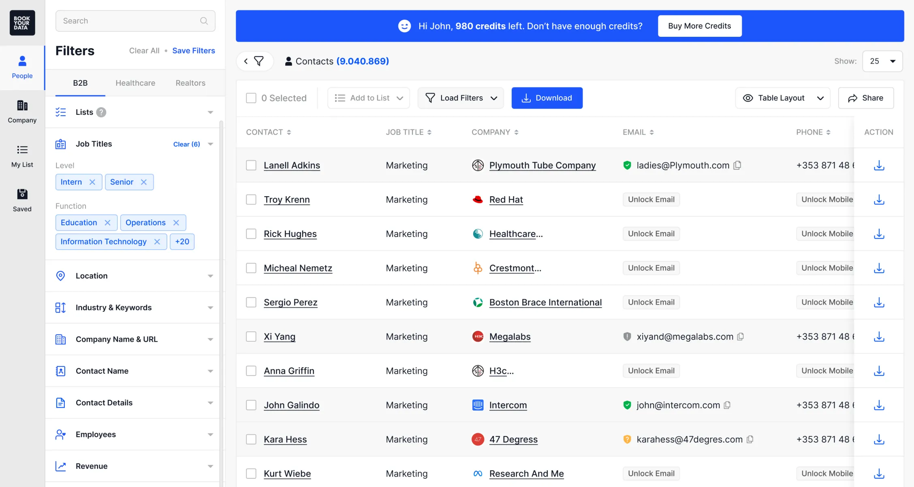
Task: Check the box for Sergio Perez
Action: [x=251, y=302]
